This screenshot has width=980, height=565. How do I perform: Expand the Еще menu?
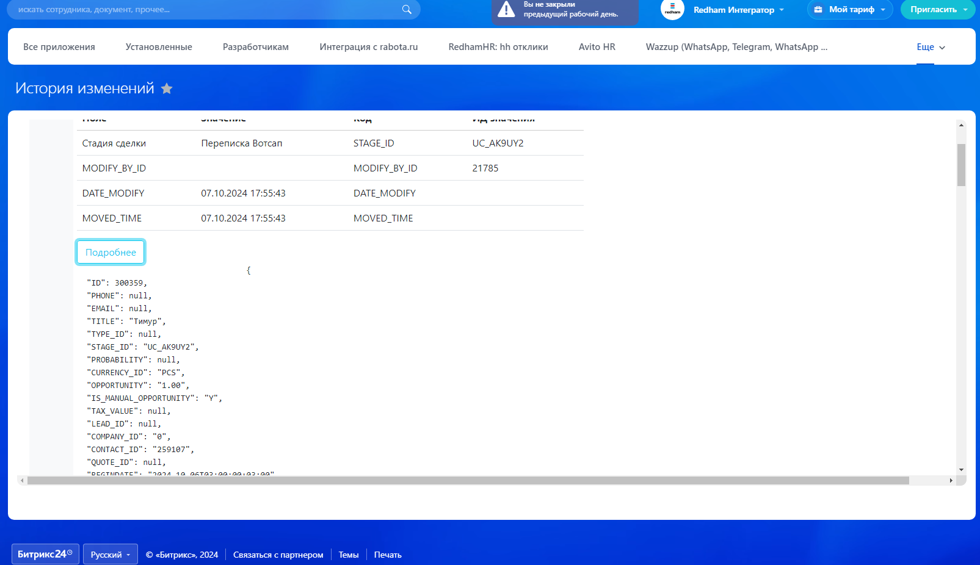(931, 47)
